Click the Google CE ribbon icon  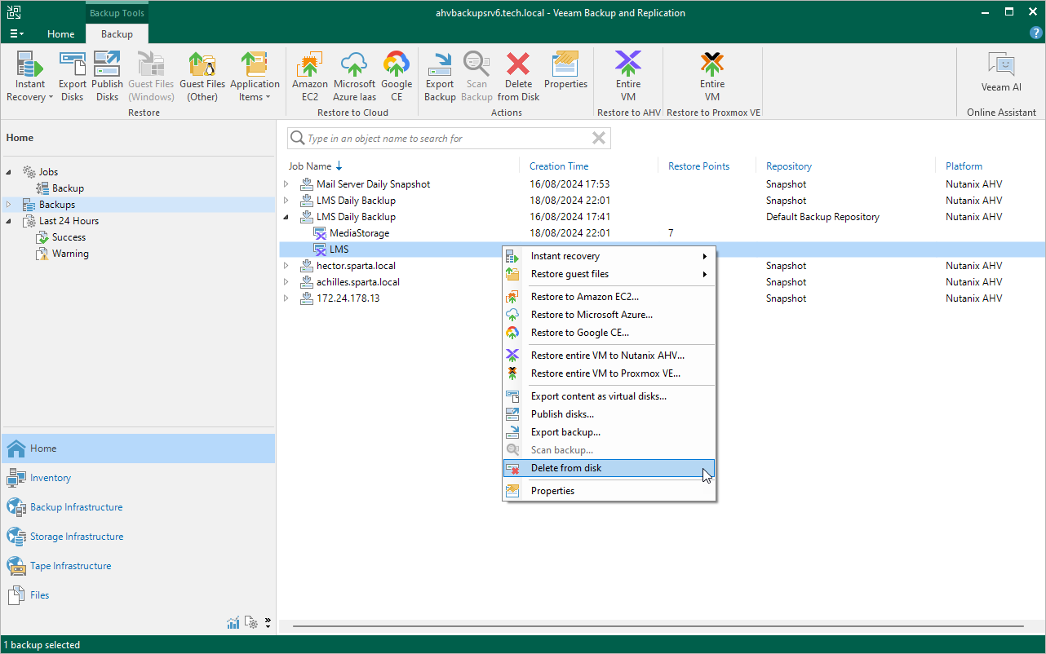(397, 77)
